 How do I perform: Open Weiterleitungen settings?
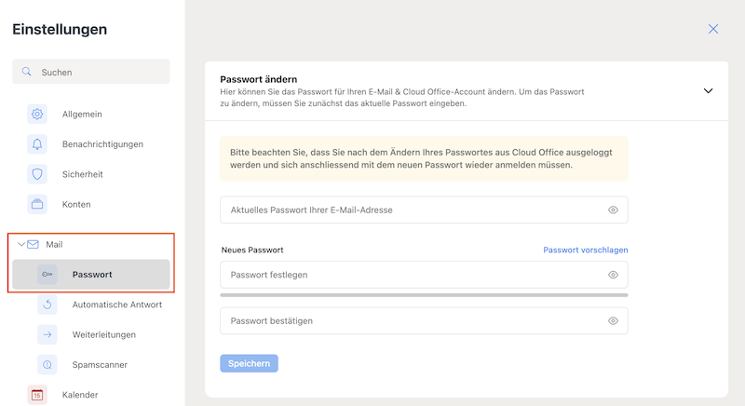tap(103, 335)
